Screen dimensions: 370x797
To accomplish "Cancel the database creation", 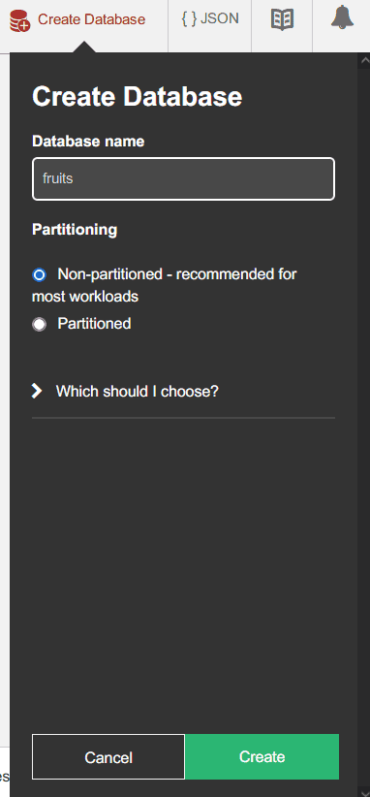I will click(108, 757).
